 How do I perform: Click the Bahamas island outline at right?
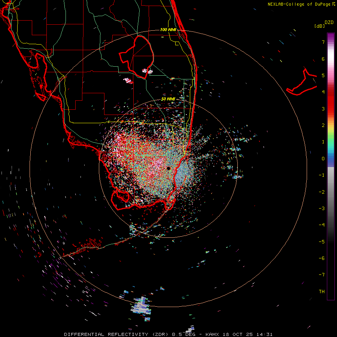click(302, 82)
